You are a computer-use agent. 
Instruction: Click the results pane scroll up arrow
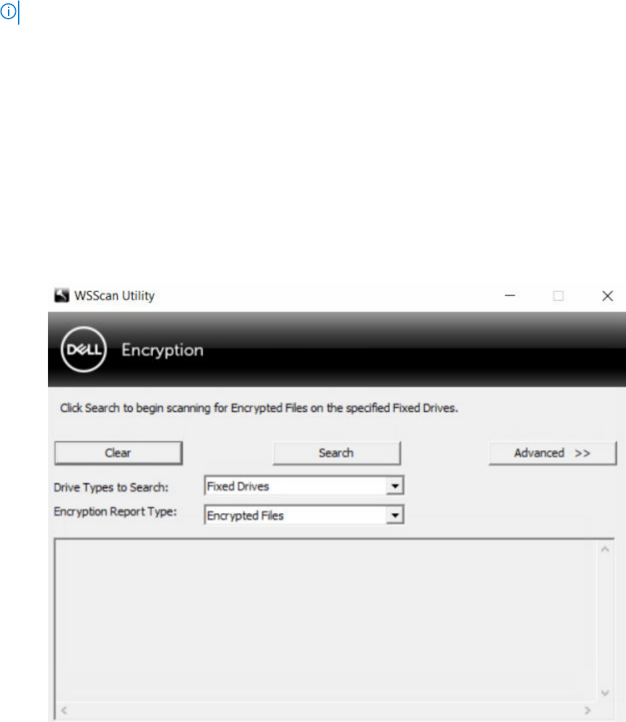pyautogui.click(x=605, y=549)
